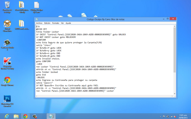191x119 pixels.
Task: Open the Ver menu
Action: pos(62,23)
